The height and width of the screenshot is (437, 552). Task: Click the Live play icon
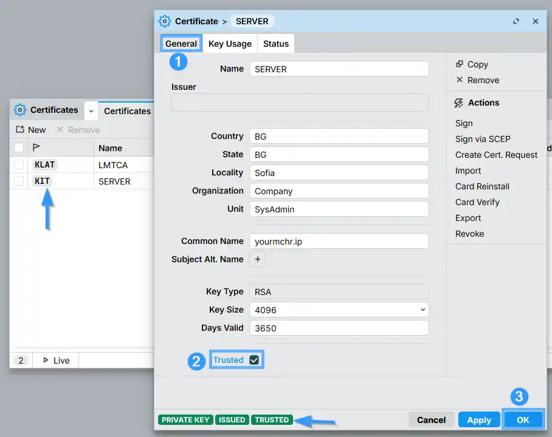pyautogui.click(x=46, y=360)
